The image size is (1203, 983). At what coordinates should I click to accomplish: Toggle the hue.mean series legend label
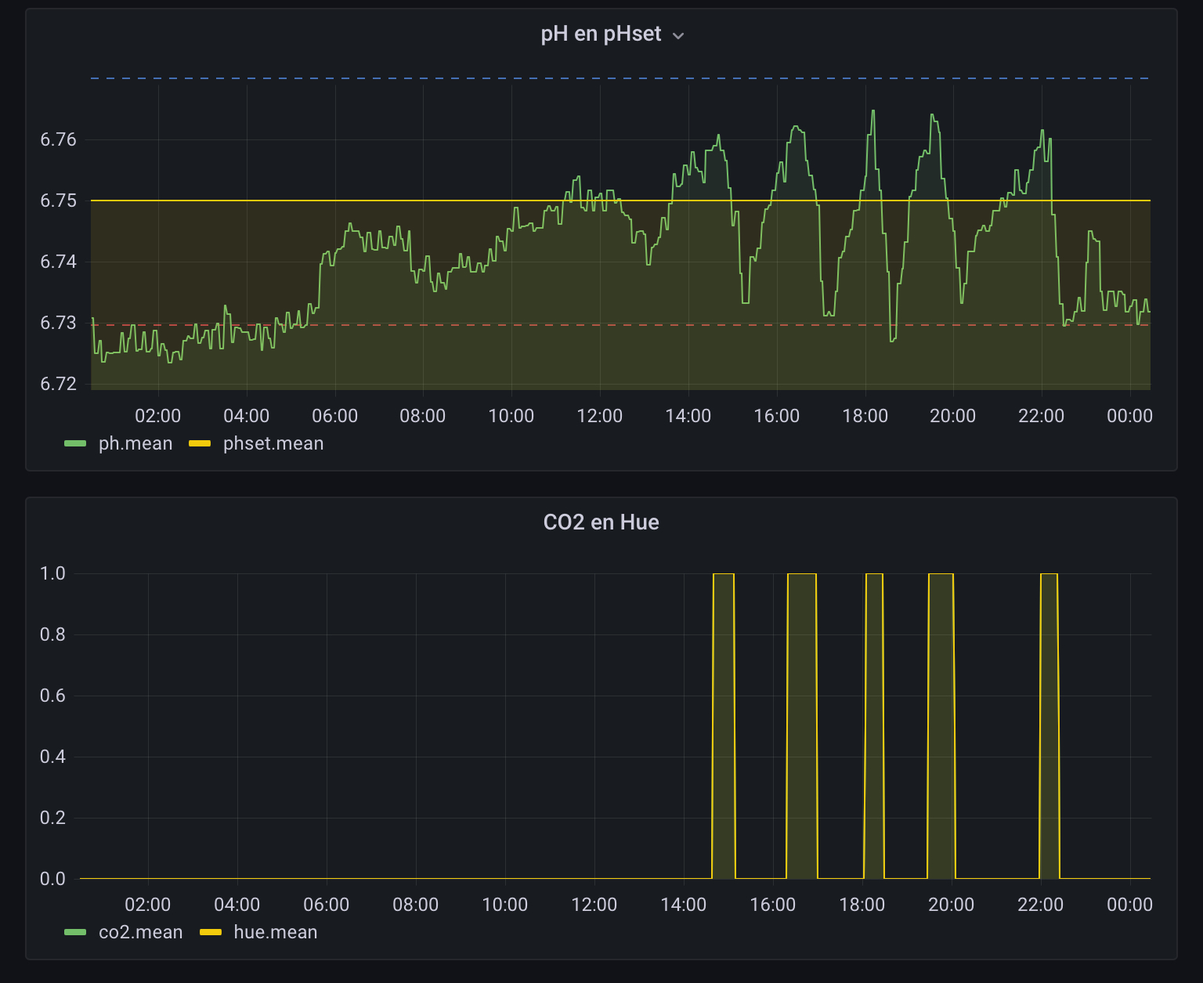point(276,932)
